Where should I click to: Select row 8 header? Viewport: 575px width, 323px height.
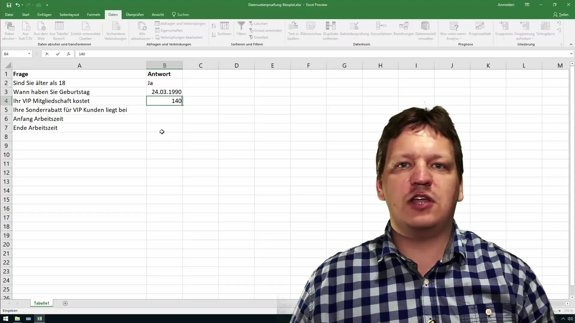(6, 137)
